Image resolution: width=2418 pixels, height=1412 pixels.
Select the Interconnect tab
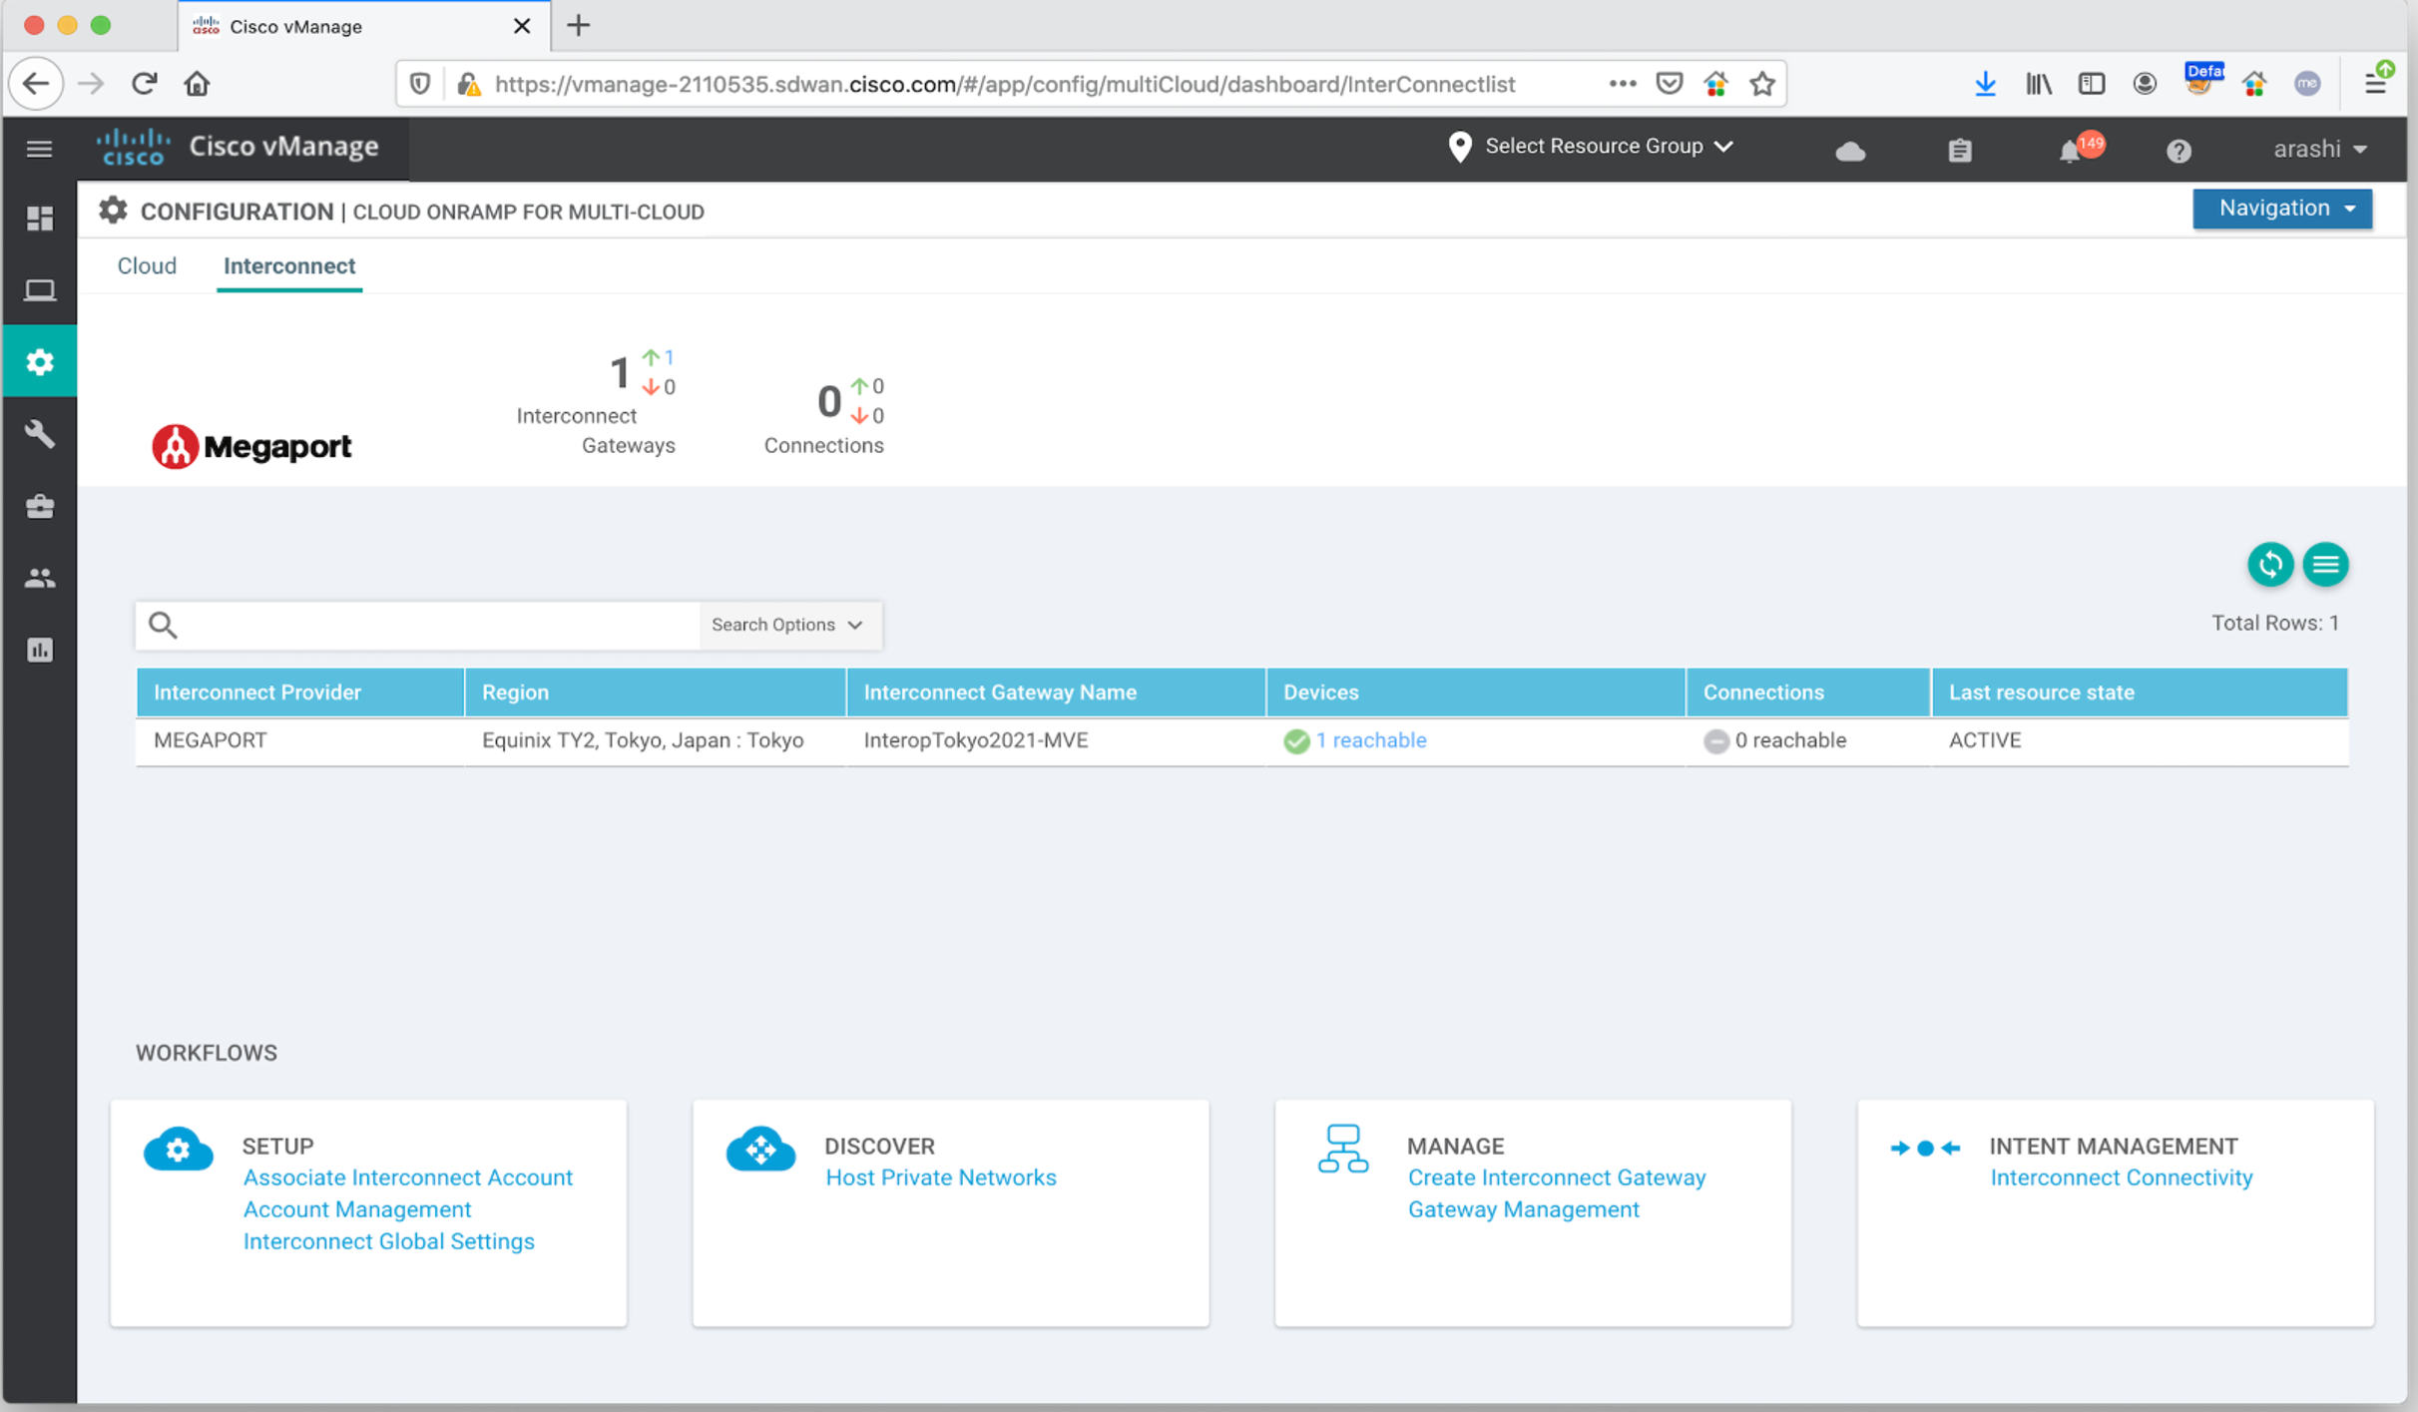[x=288, y=266]
